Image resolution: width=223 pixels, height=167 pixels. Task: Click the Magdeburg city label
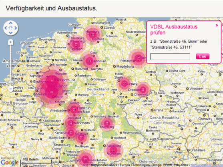point(125,66)
